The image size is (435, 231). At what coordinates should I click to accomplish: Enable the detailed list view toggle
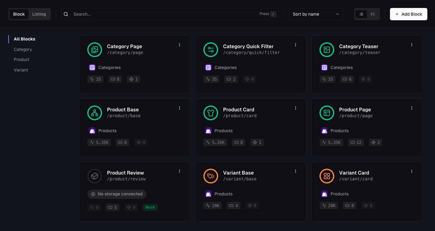pos(361,14)
